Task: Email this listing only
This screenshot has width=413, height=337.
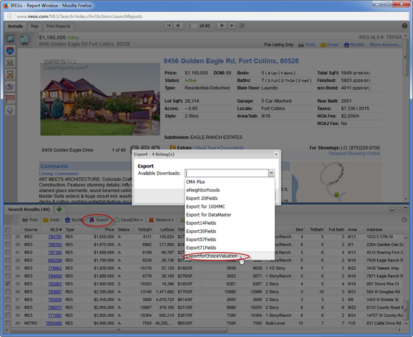Action: pyautogui.click(x=329, y=45)
